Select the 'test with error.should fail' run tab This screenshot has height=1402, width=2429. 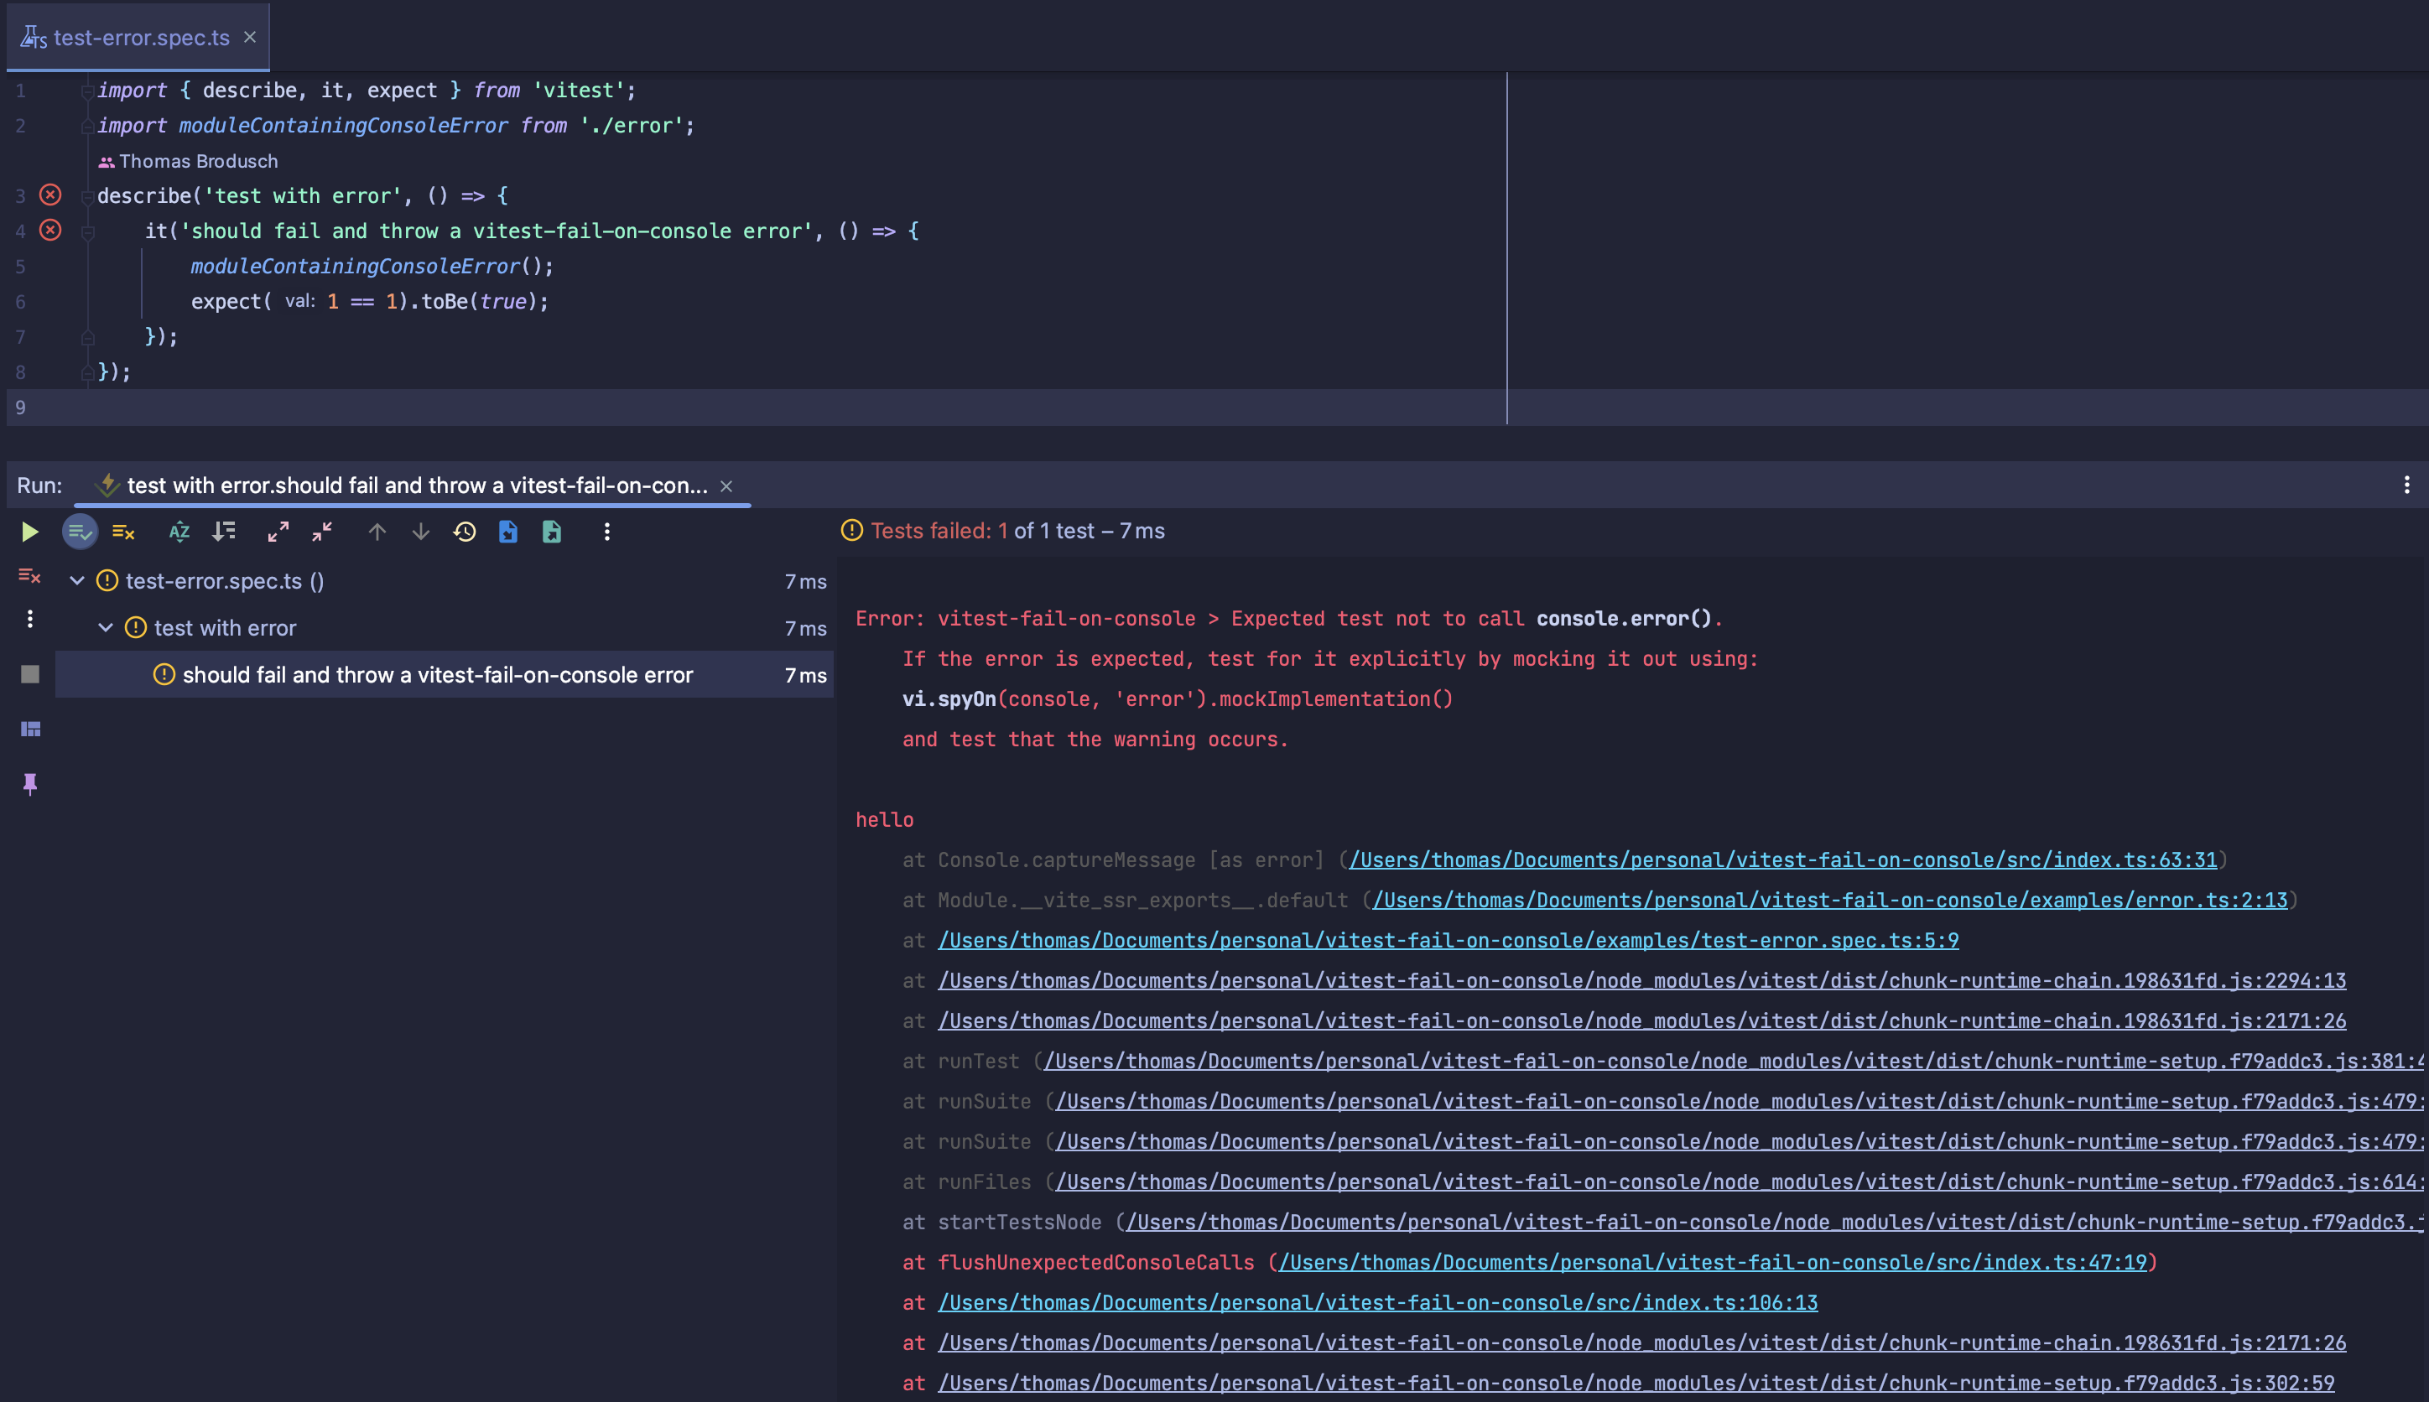point(416,486)
